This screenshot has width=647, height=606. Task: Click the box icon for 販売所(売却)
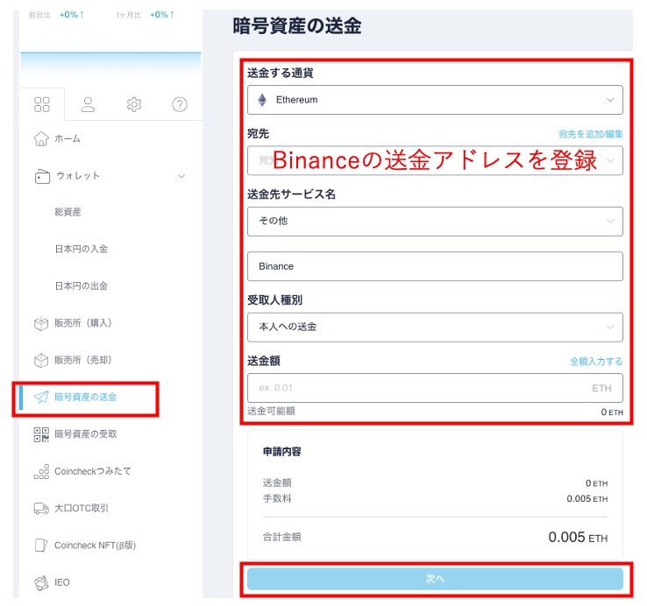click(x=41, y=361)
